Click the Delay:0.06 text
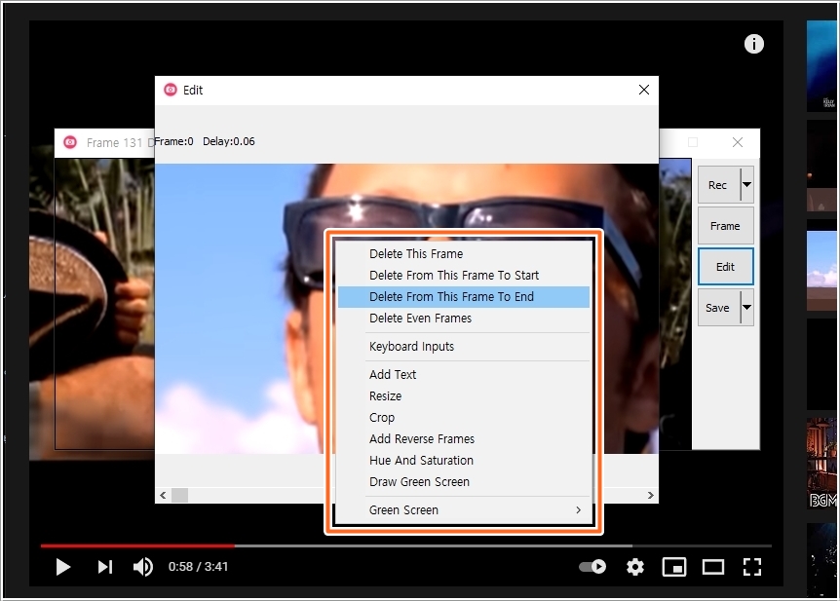 pyautogui.click(x=229, y=141)
